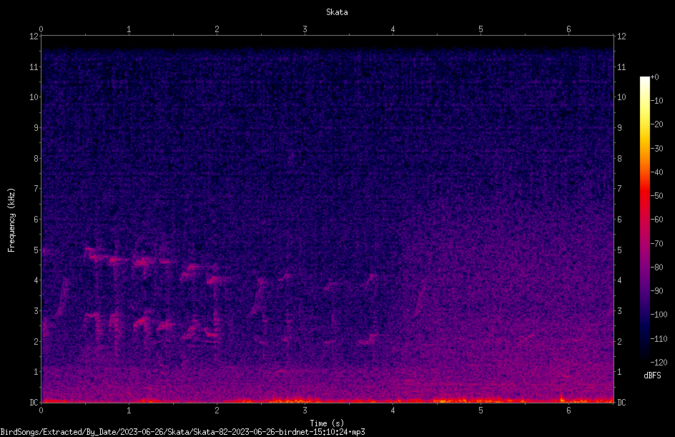Click the "8" tick label on the right frequency axis

click(619, 159)
